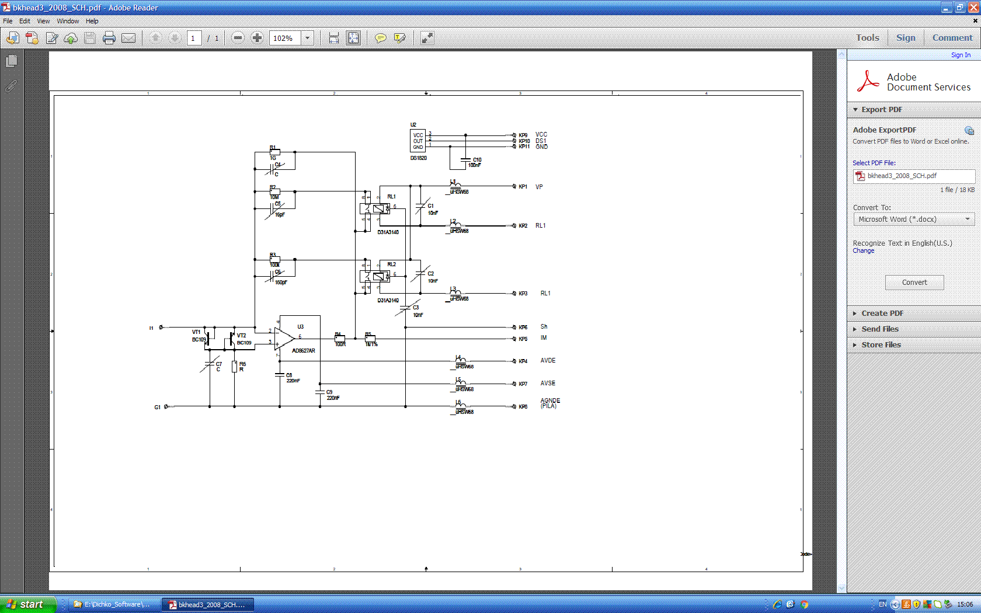The width and height of the screenshot is (981, 613).
Task: Click the zoom in plus button
Action: (257, 39)
